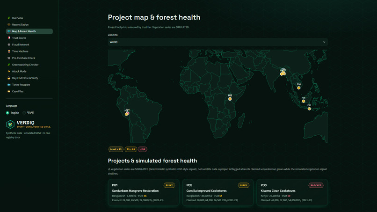Click the Projects & simulated forest health heading
The height and width of the screenshot is (212, 377).
coord(152,161)
